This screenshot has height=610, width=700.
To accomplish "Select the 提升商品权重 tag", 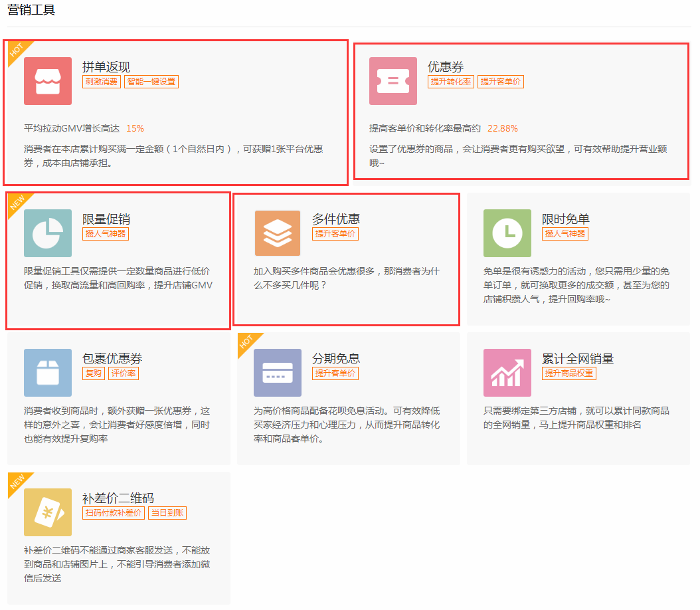I will 569,373.
